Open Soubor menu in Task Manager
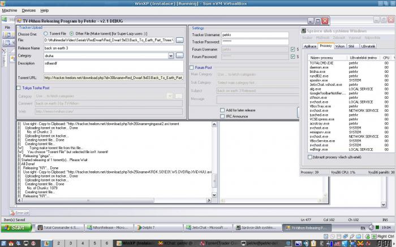The image size is (396, 247). pyautogui.click(x=307, y=38)
